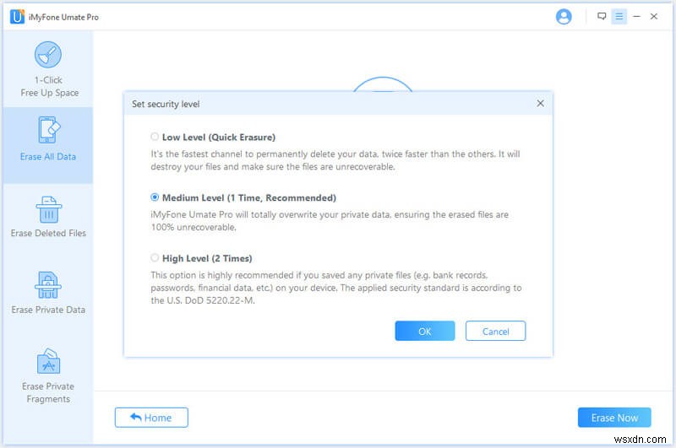The height and width of the screenshot is (448, 676).
Task: Click the iMyFone Umate Pro title text
Action: tap(63, 17)
